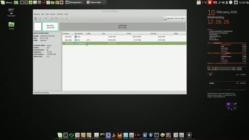Click the Mint logo icon in bottom dock
The image size is (249, 140).
pos(60,135)
